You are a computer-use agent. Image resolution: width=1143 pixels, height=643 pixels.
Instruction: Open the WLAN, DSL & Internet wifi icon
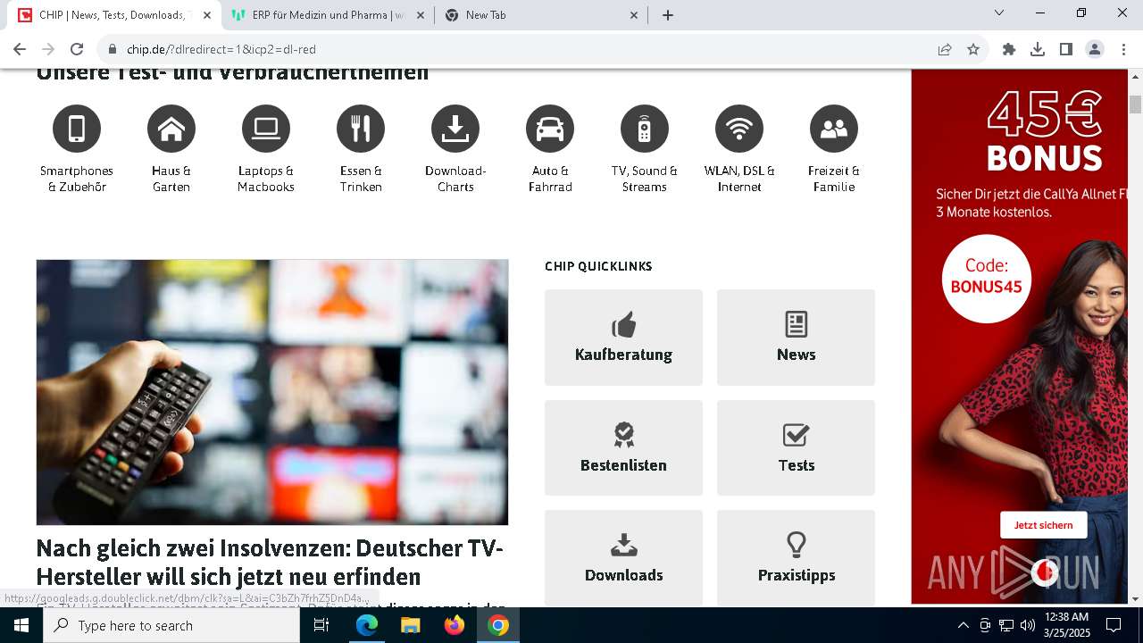[739, 129]
